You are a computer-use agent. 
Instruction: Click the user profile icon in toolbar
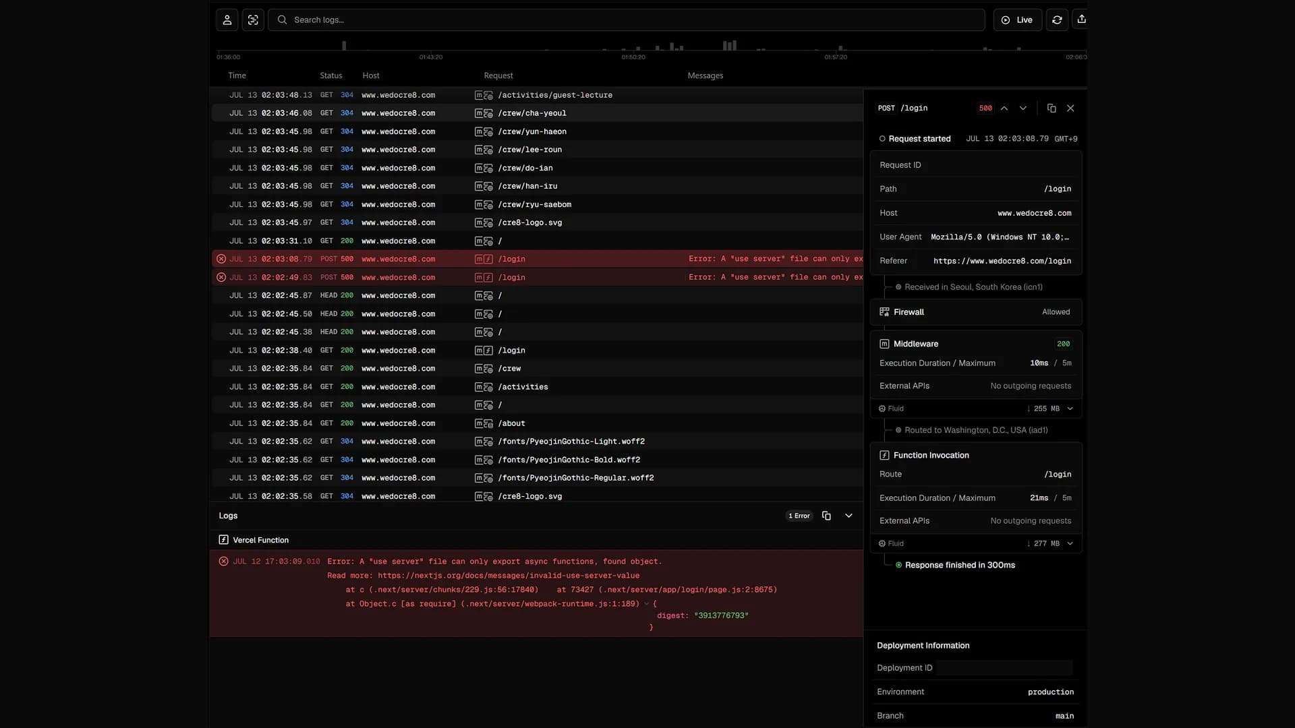click(227, 20)
